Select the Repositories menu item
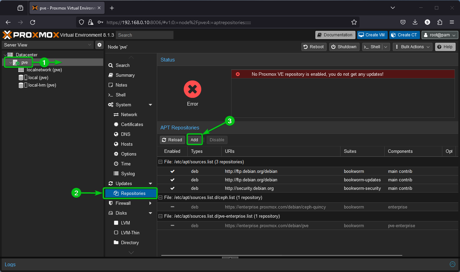This screenshot has height=272, width=460. 131,193
